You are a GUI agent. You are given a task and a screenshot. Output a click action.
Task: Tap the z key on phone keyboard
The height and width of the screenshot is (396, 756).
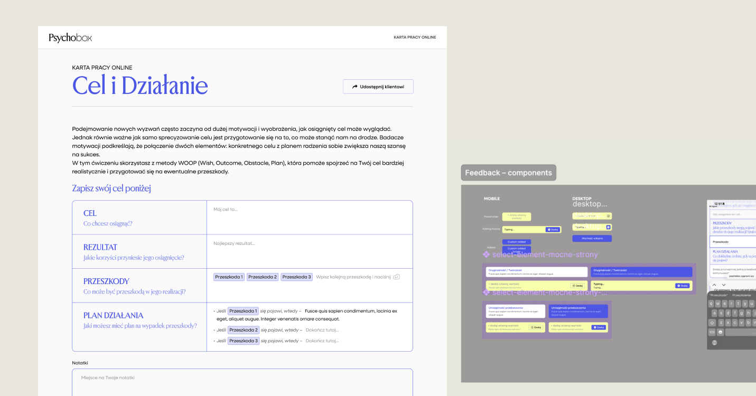pyautogui.click(x=721, y=323)
